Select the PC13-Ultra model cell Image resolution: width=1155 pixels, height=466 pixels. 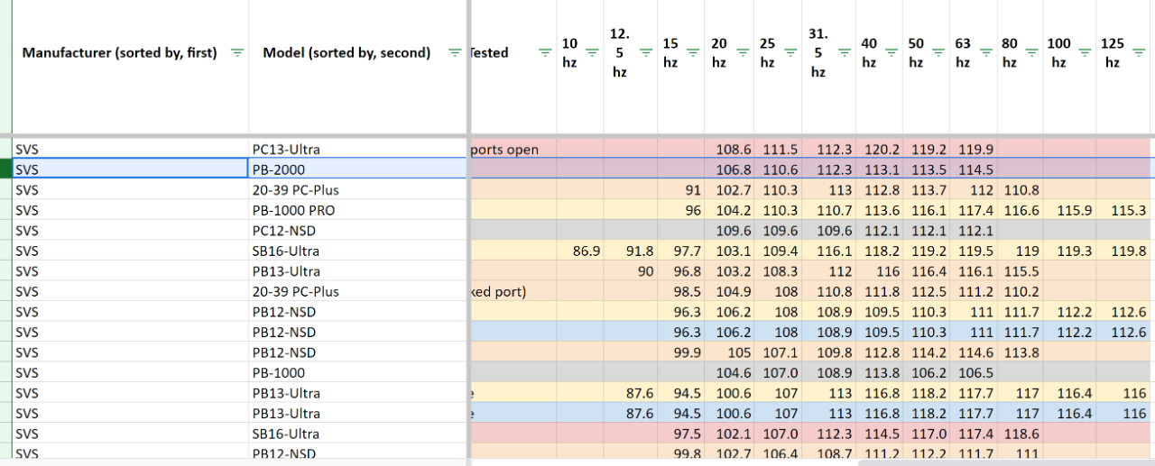pos(358,149)
